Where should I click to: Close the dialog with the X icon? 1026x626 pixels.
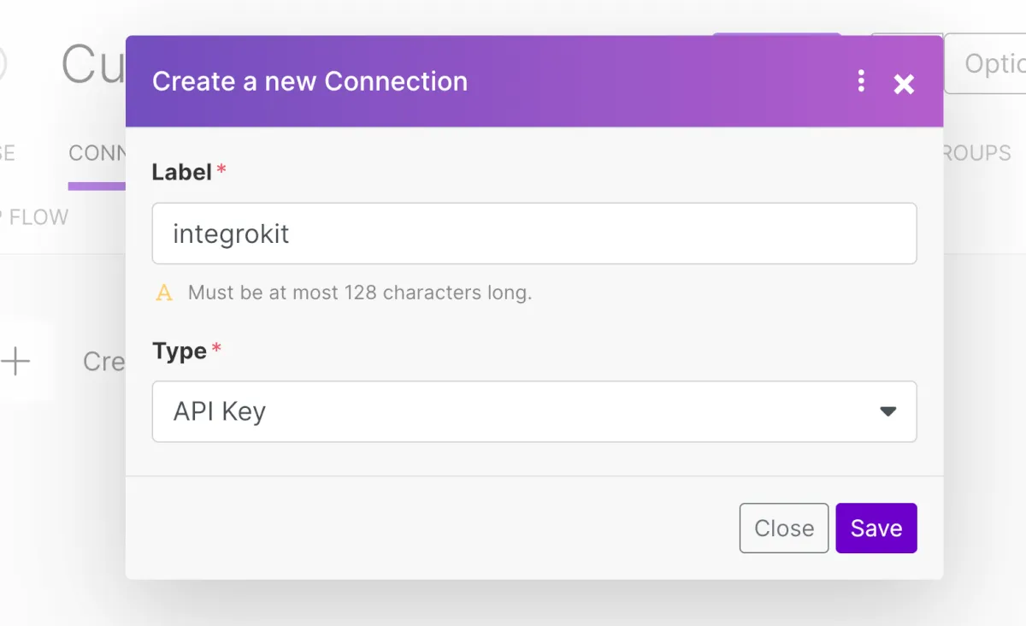point(904,83)
